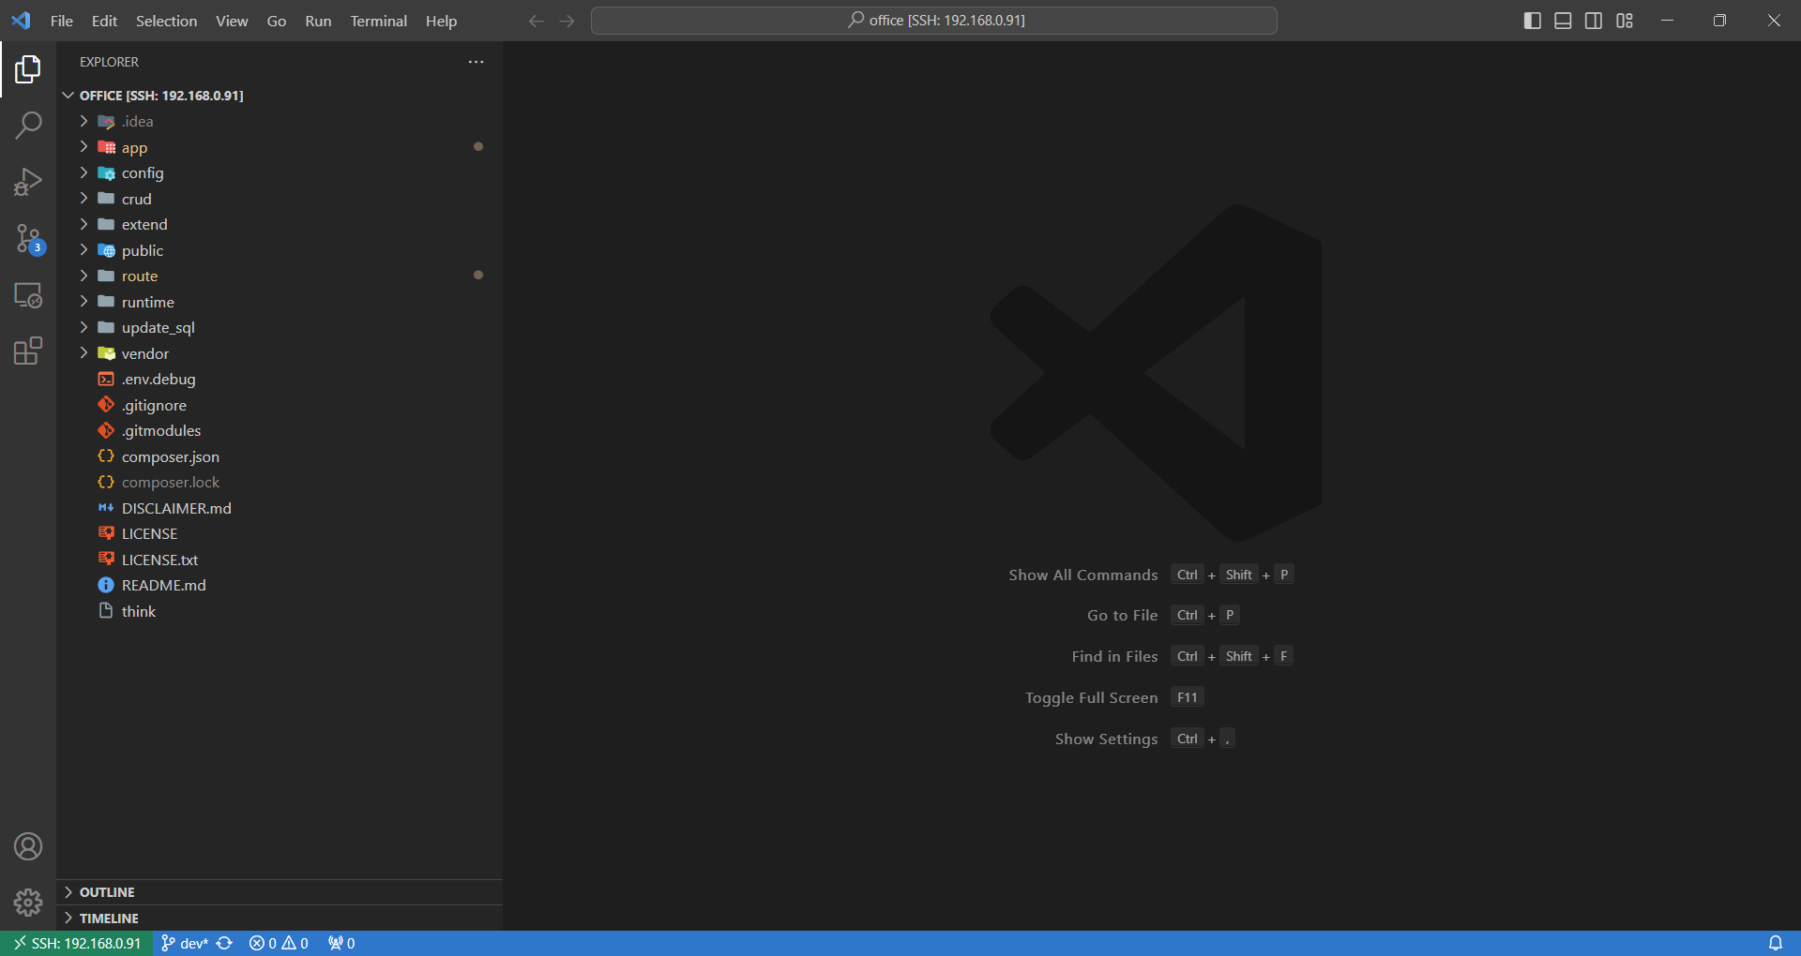Open the Explorer view in activity bar
Screen dimensions: 1801x956
coord(28,69)
